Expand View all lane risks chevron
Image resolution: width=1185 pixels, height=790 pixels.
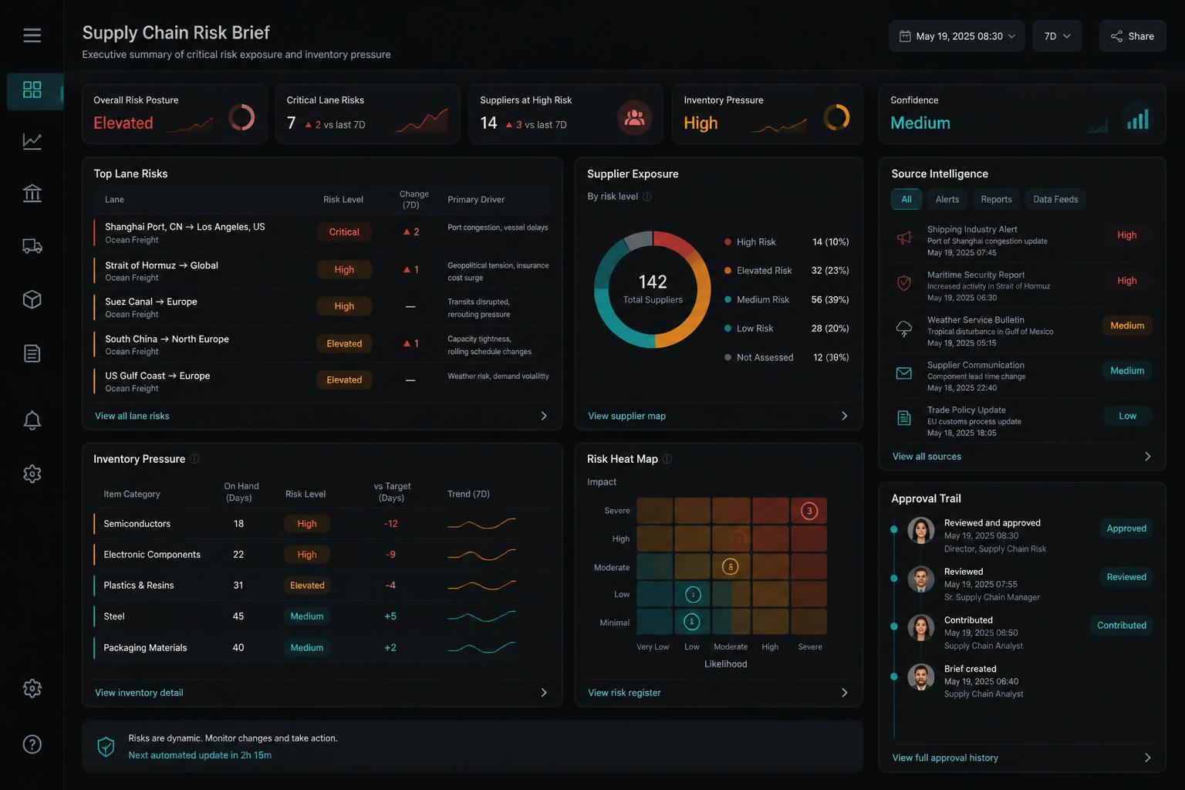[544, 416]
